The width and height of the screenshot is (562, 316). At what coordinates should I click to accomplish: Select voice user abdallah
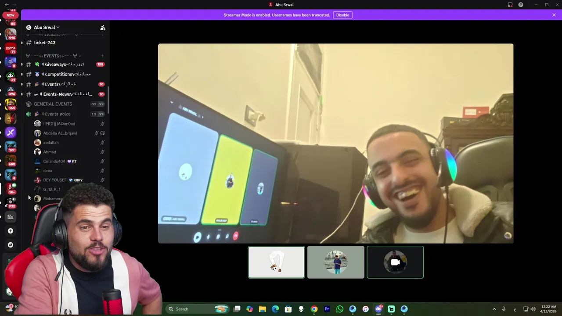(69, 143)
